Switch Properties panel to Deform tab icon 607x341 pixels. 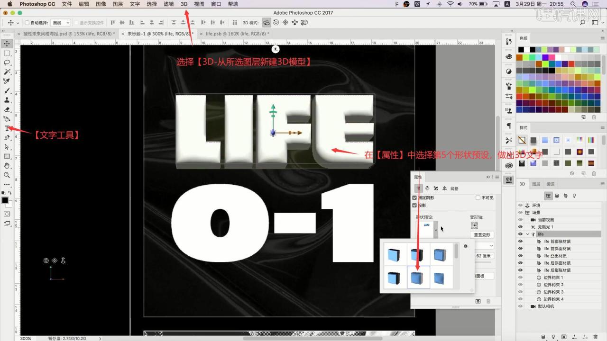click(427, 188)
